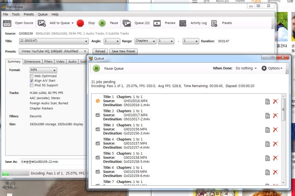Click the Preview film icon
Image resolution: width=295 pixels, height=196 pixels.
(157, 23)
